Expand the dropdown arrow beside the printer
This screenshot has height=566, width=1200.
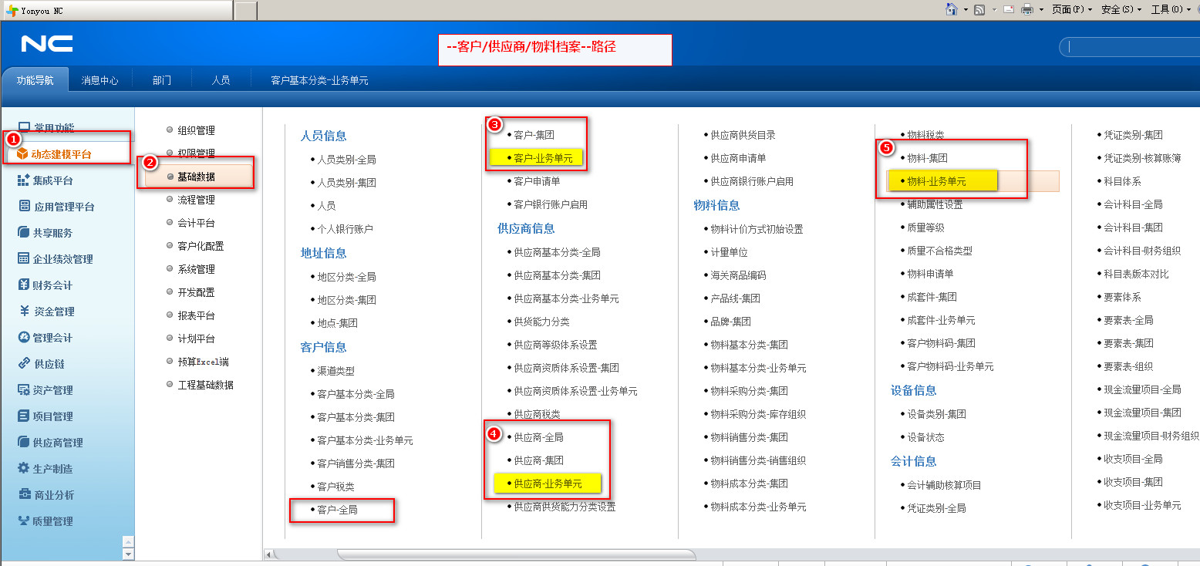point(1041,9)
